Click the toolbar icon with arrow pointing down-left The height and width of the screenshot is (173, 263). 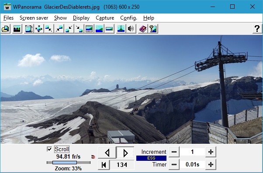point(69,29)
